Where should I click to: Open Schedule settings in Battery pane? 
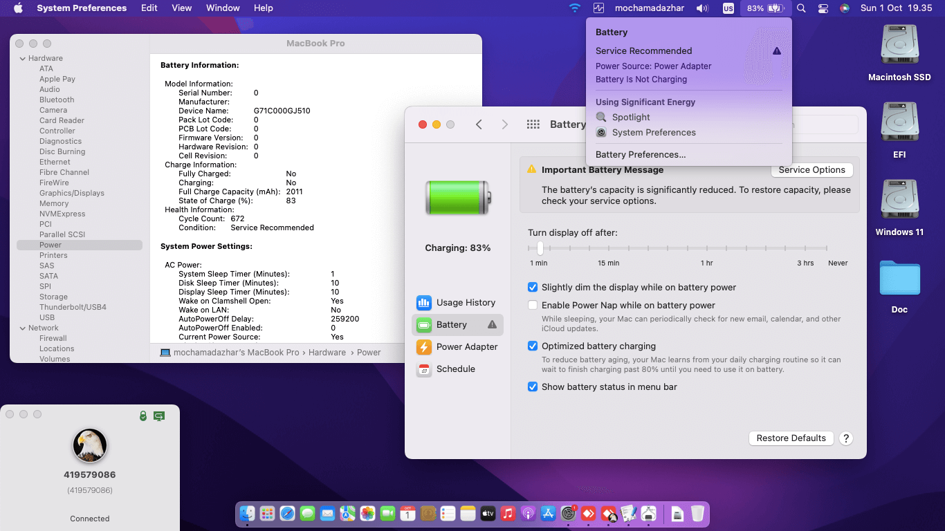(x=457, y=369)
